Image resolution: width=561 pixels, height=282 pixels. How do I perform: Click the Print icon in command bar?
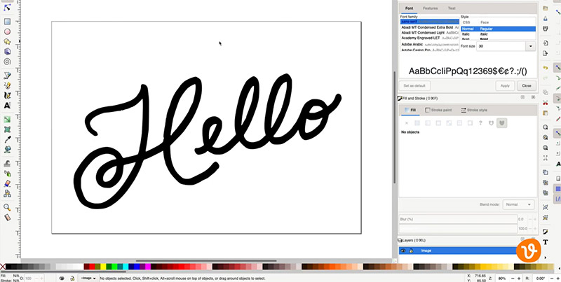pos(546,29)
